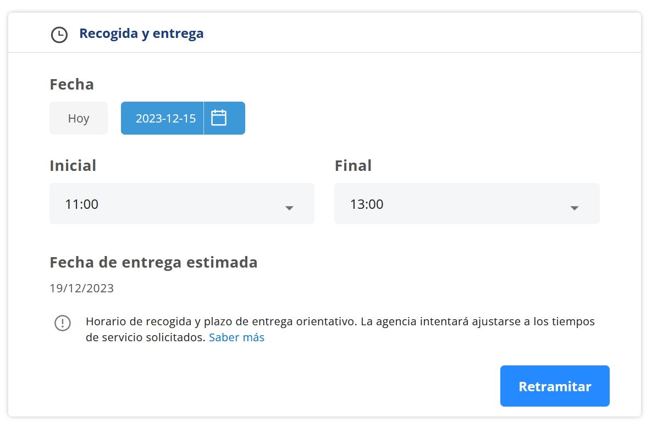Click the dropdown arrow on the Inicial field

289,208
